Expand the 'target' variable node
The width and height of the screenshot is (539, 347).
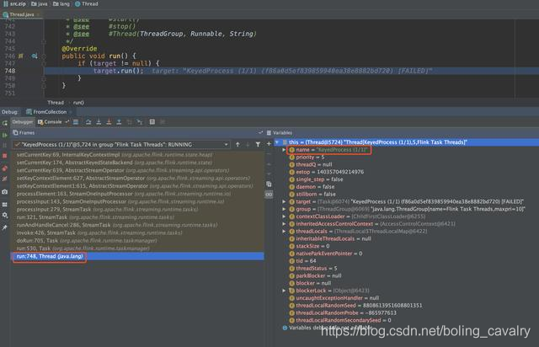(x=284, y=201)
